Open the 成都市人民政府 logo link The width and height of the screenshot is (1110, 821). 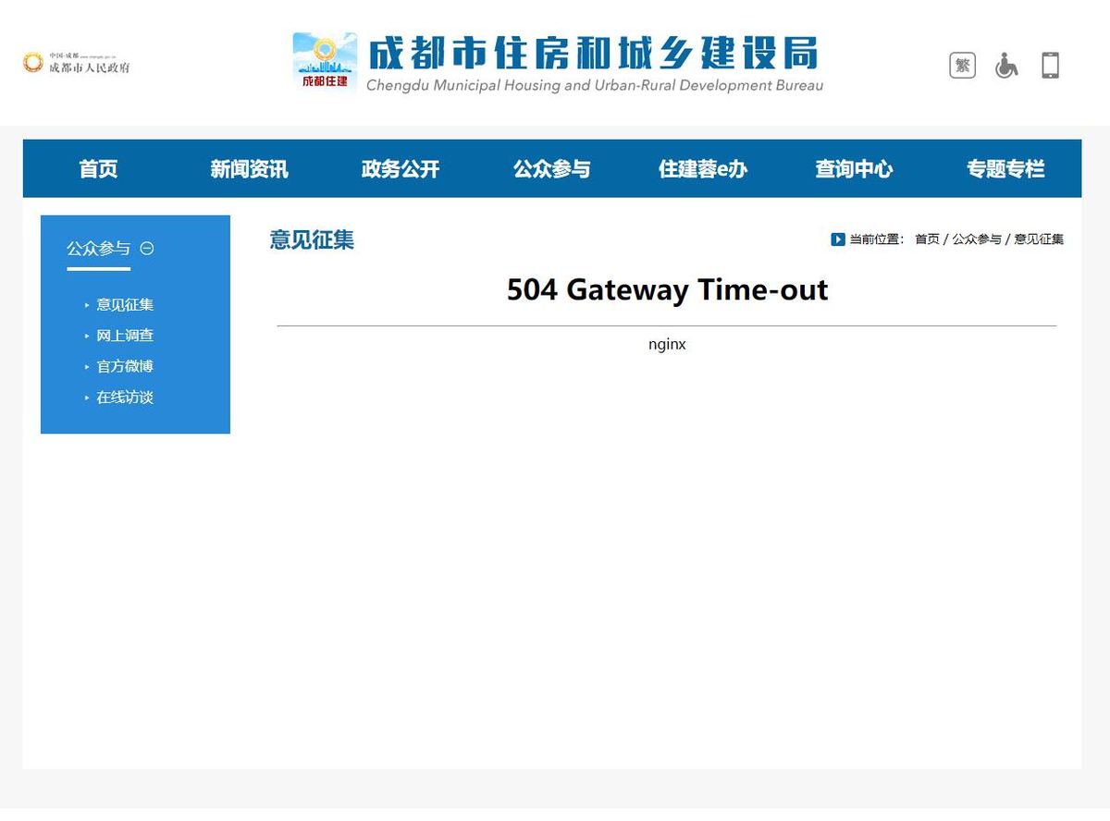77,63
